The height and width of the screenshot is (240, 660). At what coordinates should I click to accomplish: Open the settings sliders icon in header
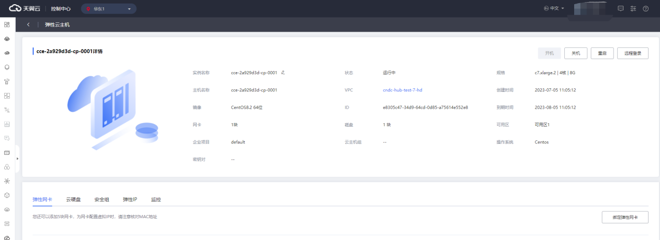coord(633,8)
